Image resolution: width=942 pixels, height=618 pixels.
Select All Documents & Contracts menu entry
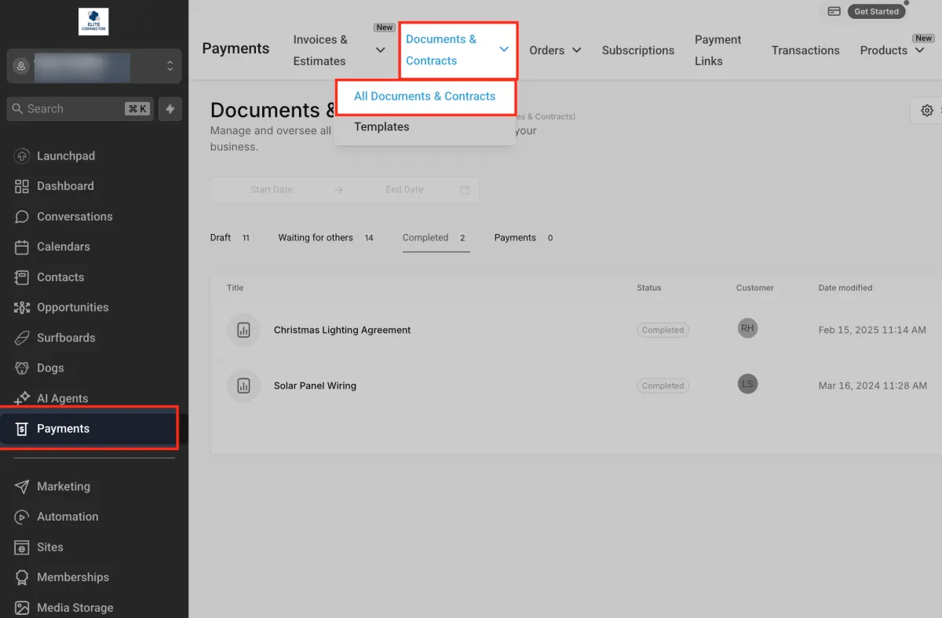pos(425,97)
